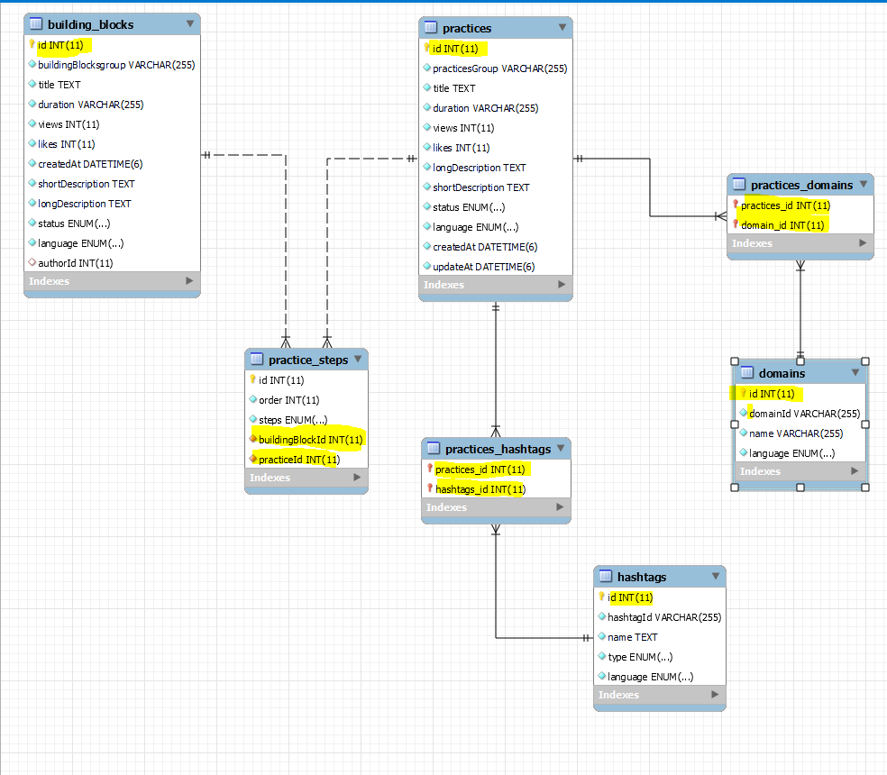The height and width of the screenshot is (775, 887).
Task: Collapse the building_blocks table with header arrow
Action: click(x=189, y=24)
